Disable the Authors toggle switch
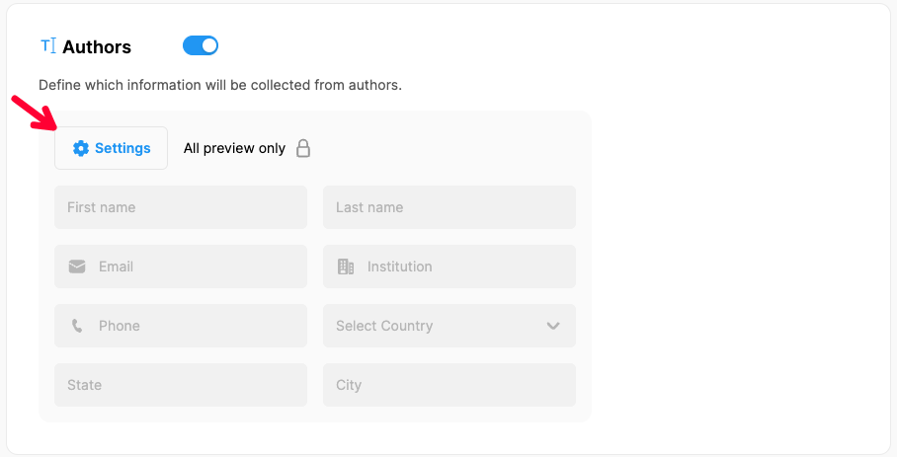The width and height of the screenshot is (897, 457). coord(201,46)
